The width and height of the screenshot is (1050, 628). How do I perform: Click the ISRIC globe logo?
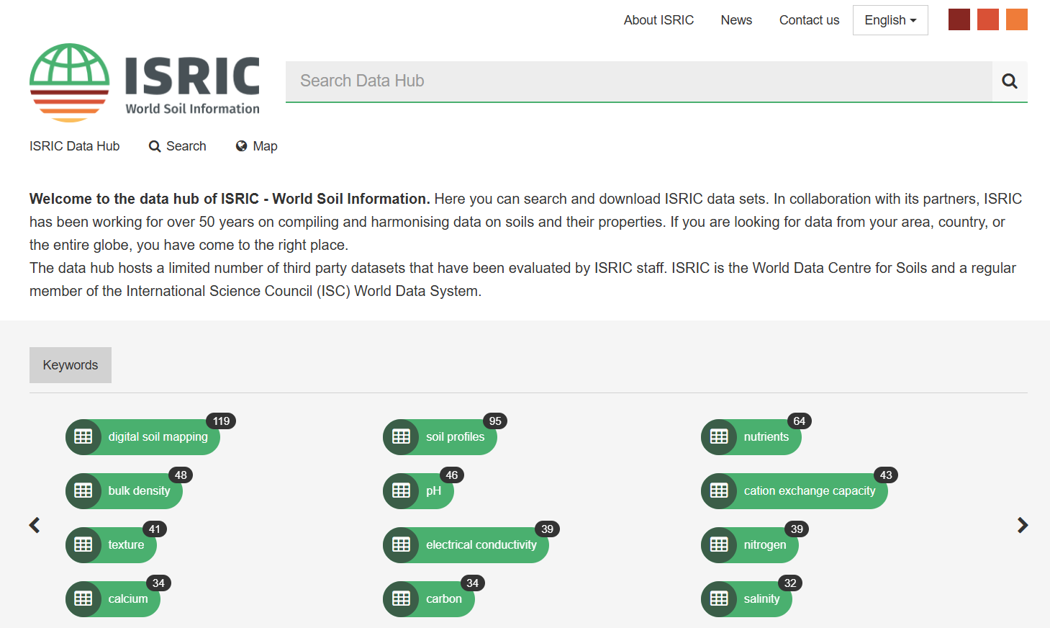(x=70, y=82)
